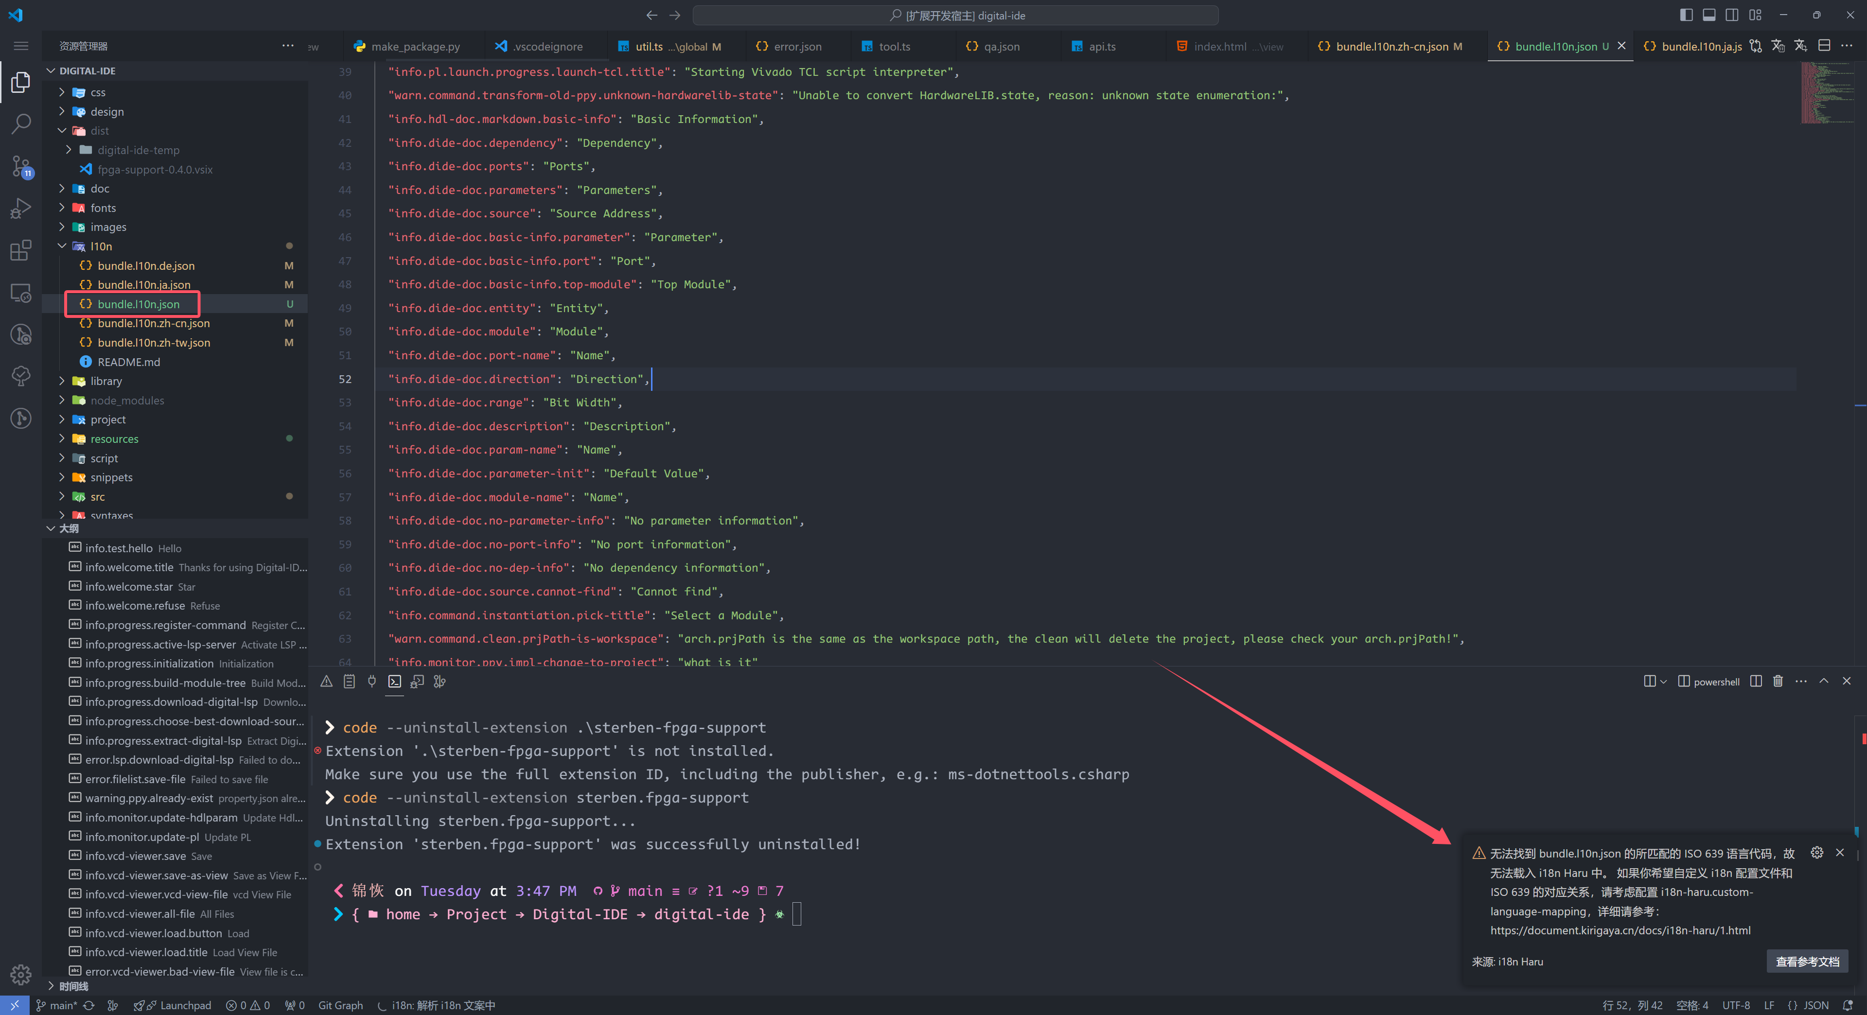Open the Explorer view in activity bar
Screen dimensions: 1867x1015
(21, 82)
